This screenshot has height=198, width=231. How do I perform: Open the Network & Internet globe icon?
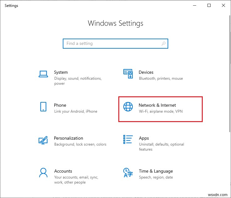tap(128, 107)
